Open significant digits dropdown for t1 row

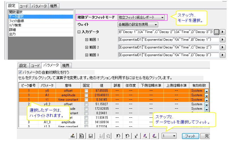tap(207, 100)
